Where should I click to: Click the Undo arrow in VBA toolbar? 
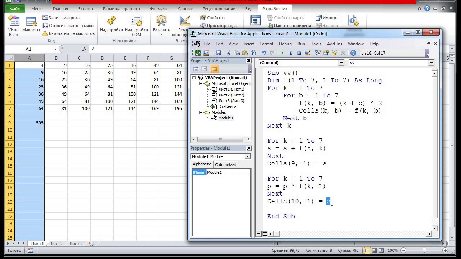tap(264, 53)
